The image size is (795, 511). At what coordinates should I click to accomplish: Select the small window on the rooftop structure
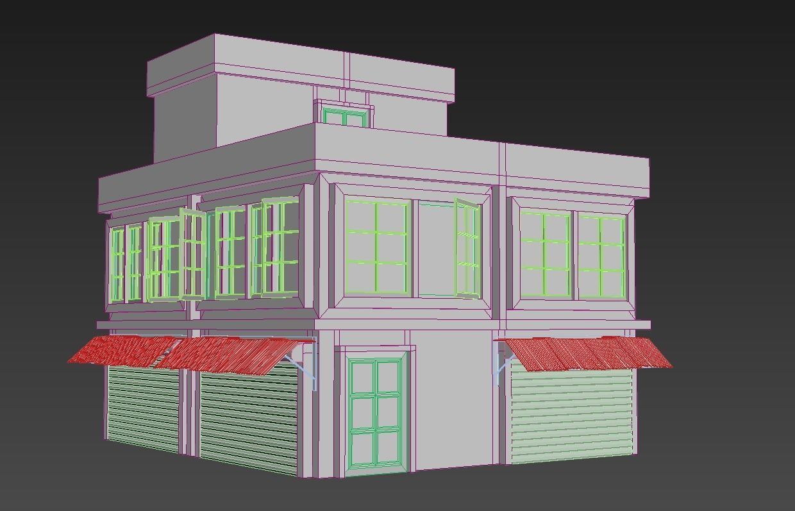click(x=346, y=117)
